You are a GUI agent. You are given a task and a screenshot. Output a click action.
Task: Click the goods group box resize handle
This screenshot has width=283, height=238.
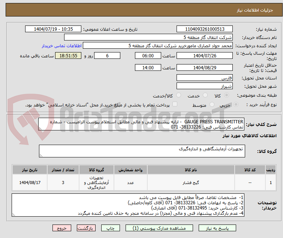pyautogui.click(x=41, y=156)
